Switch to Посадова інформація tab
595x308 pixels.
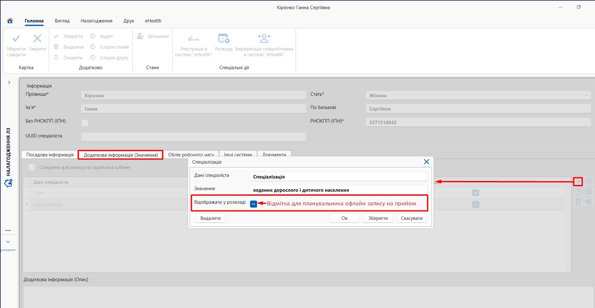pos(50,154)
